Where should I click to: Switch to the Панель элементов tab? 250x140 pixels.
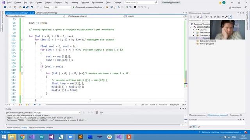[x=197, y=115]
